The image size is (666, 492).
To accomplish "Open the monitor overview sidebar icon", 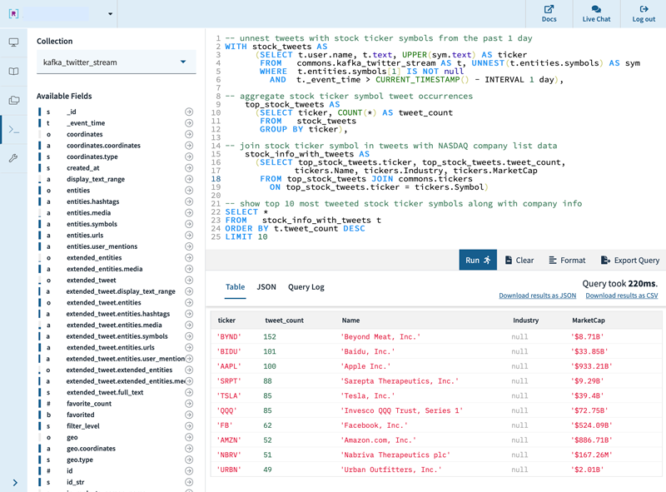I will coord(13,42).
